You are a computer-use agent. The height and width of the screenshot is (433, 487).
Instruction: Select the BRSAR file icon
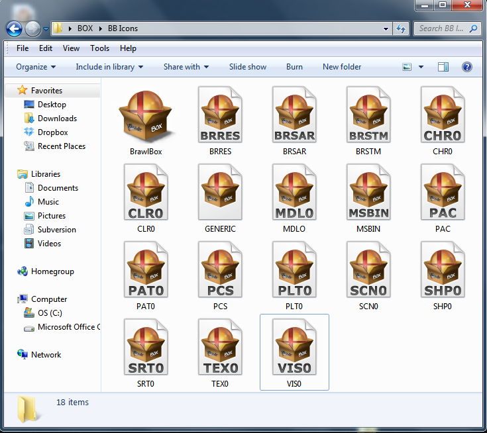[294, 115]
